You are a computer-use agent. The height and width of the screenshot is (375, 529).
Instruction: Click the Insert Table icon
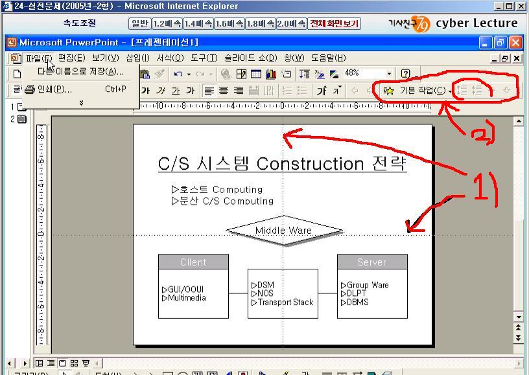[x=256, y=74]
